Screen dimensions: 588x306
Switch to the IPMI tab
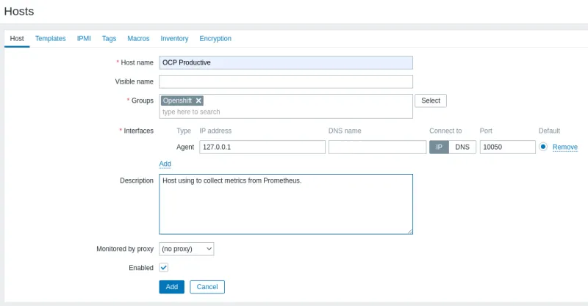[84, 38]
